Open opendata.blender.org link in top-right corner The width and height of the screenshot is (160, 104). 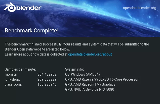(139, 8)
